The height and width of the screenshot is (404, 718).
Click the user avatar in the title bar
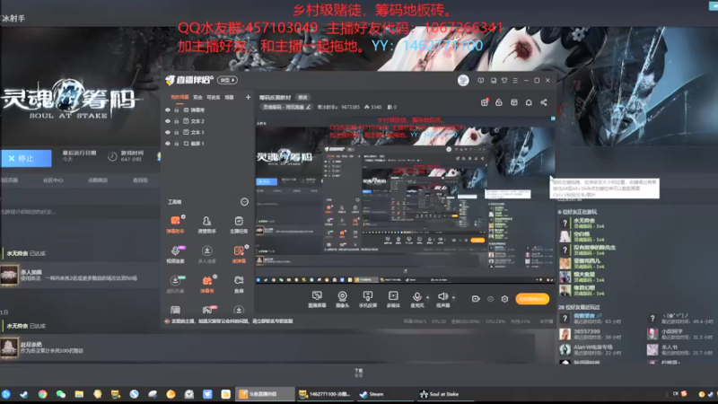[463, 80]
